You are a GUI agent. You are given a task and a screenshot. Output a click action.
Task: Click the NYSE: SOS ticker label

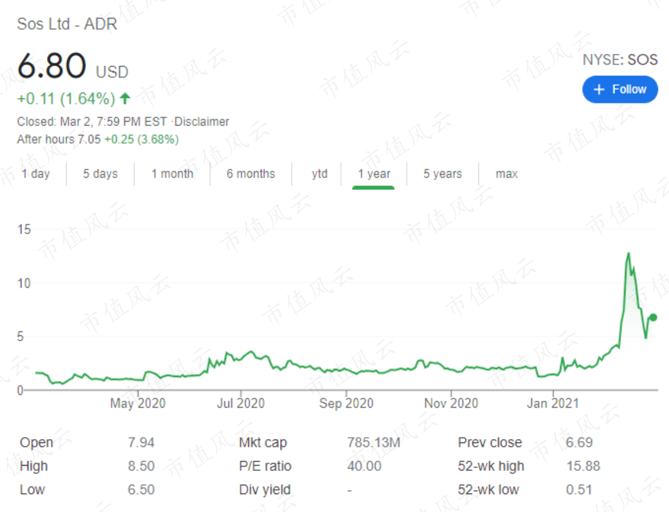pos(620,60)
